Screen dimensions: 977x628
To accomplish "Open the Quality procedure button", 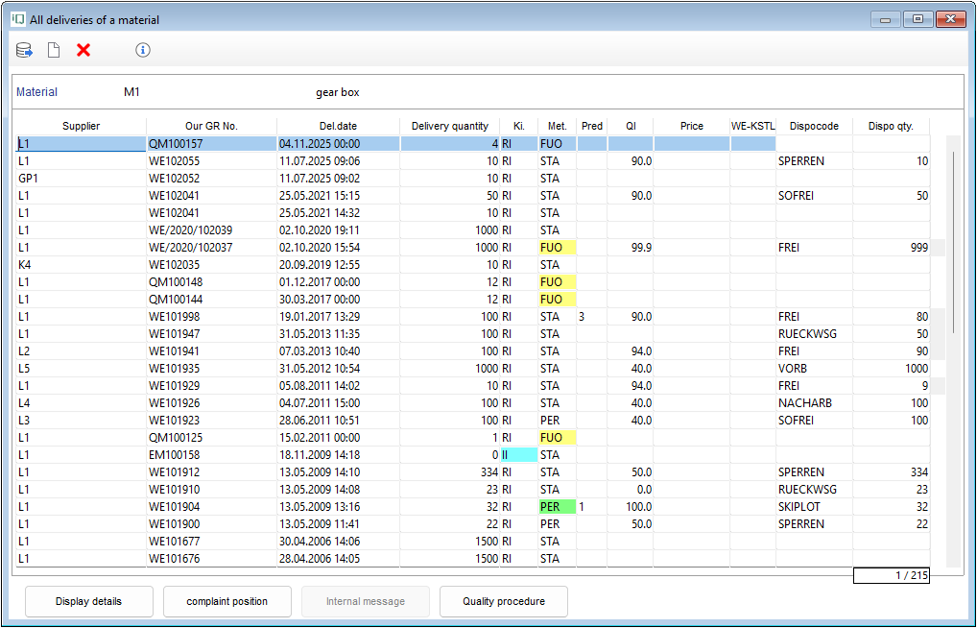I will click(x=503, y=601).
